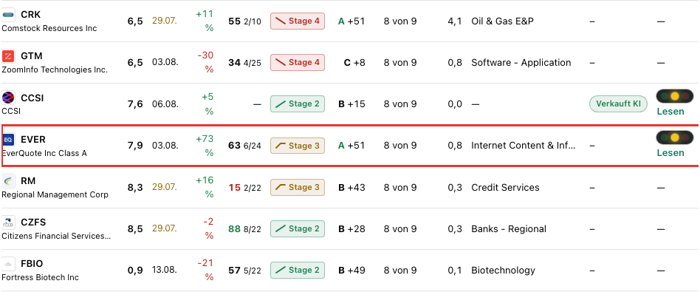Select the Comstock Resources Inc row name

coord(49,28)
